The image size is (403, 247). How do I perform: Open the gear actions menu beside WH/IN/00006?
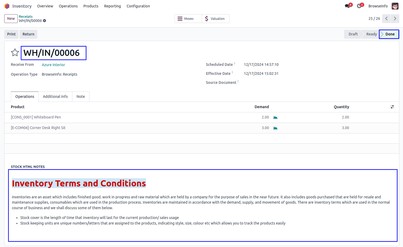point(44,21)
